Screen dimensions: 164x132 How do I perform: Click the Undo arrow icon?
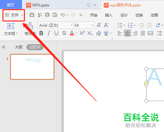tap(63, 15)
